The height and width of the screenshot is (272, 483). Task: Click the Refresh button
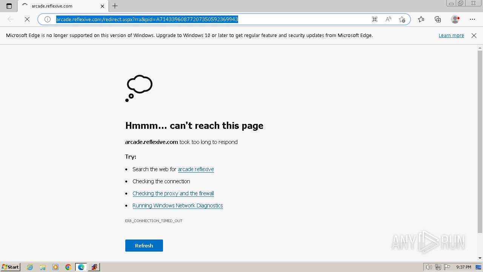144,246
